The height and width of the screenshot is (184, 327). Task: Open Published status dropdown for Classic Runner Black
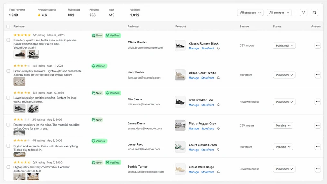[x=284, y=45]
